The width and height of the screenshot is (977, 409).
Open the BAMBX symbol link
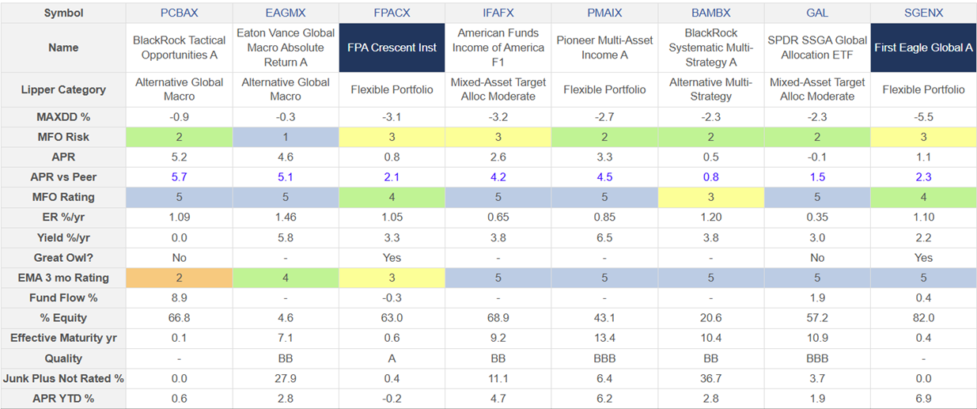710,13
